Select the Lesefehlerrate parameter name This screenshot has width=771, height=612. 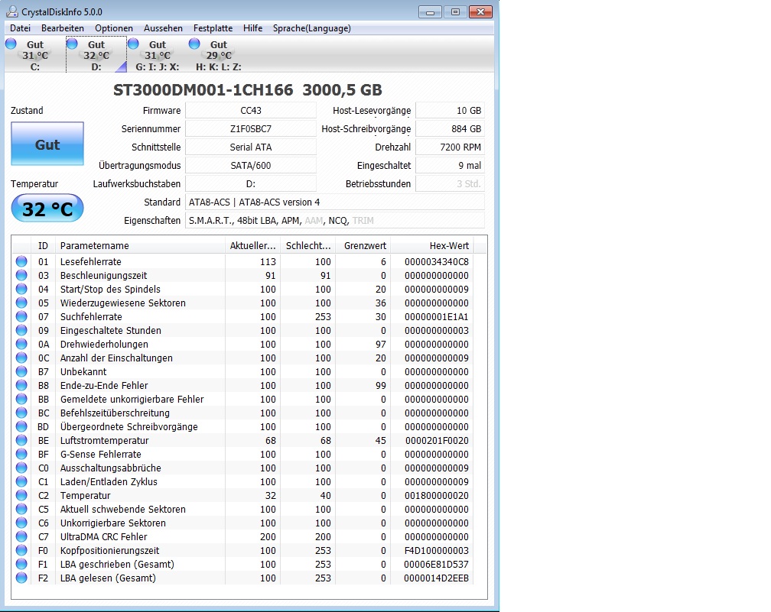tap(90, 262)
